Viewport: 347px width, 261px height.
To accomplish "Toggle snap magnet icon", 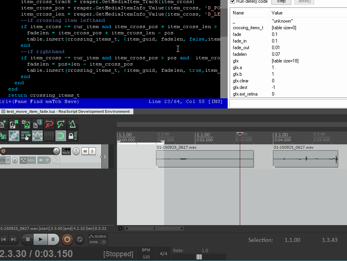I will point(61,136).
